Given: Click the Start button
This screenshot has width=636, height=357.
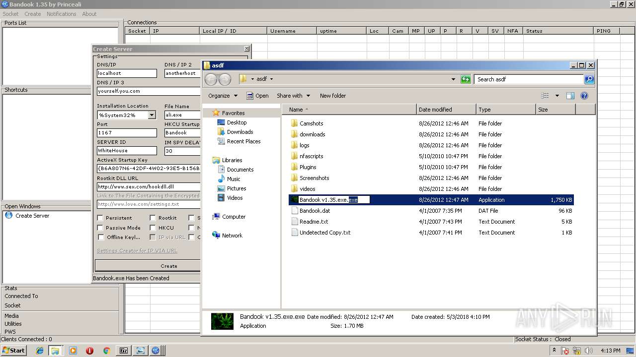Looking at the screenshot, I should click(13, 351).
